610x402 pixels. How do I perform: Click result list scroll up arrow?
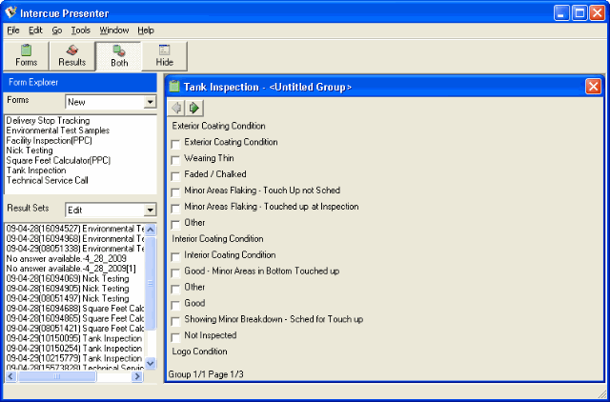click(x=151, y=230)
